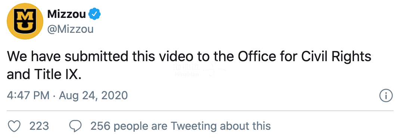The height and width of the screenshot is (138, 401).
Task: Click the 4:47 PM timestamp
Action: click(28, 95)
